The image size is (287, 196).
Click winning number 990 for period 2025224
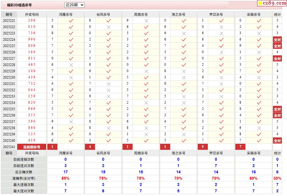[32, 39]
